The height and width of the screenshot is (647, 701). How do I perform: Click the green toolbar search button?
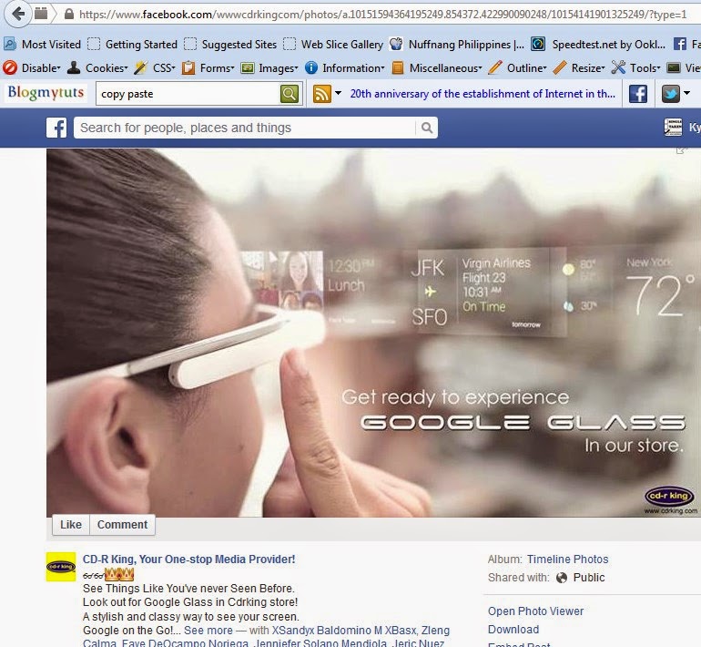pyautogui.click(x=290, y=94)
